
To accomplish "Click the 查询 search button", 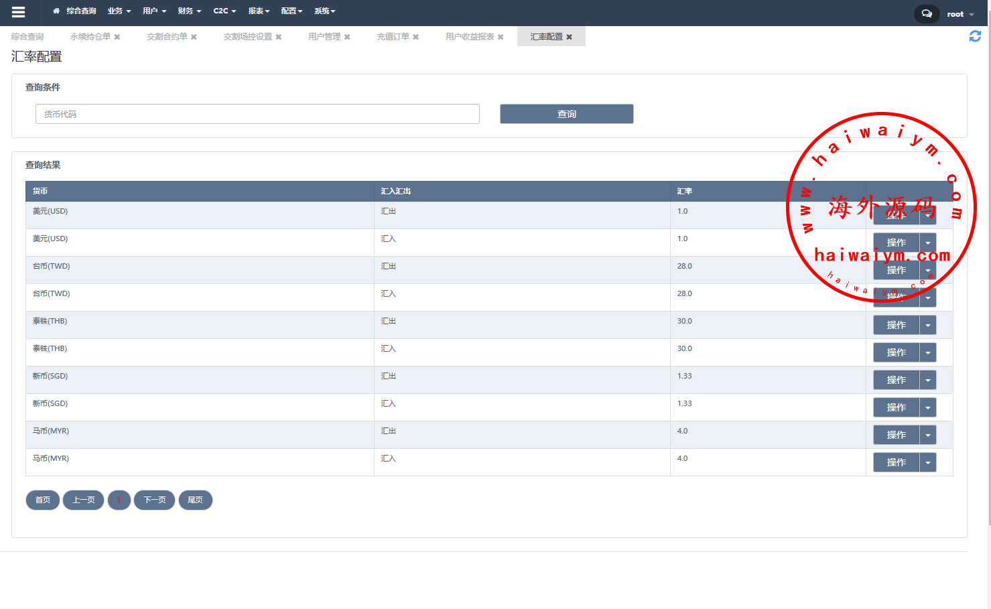I will point(566,114).
